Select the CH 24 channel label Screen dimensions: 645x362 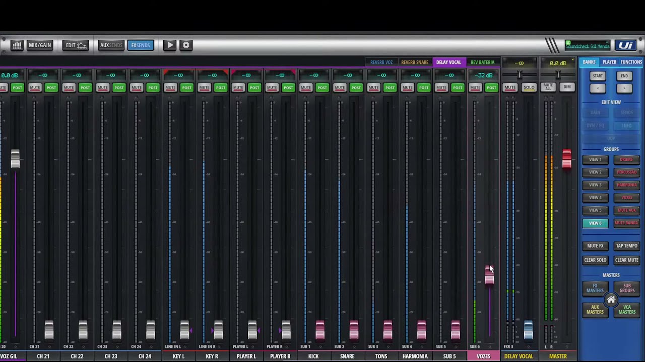tap(145, 356)
